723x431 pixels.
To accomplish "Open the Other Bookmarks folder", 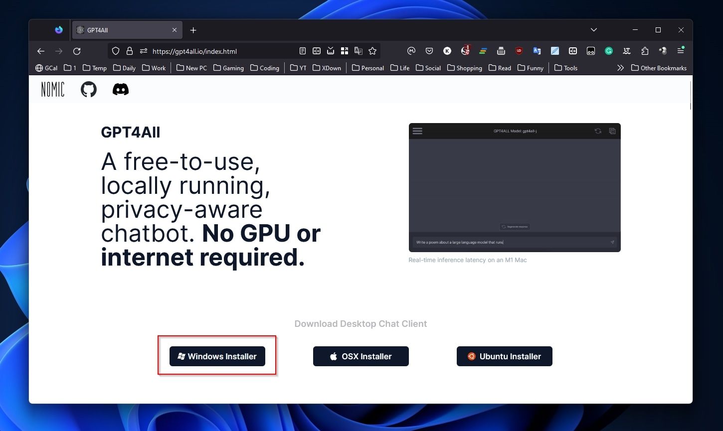I will 659,68.
